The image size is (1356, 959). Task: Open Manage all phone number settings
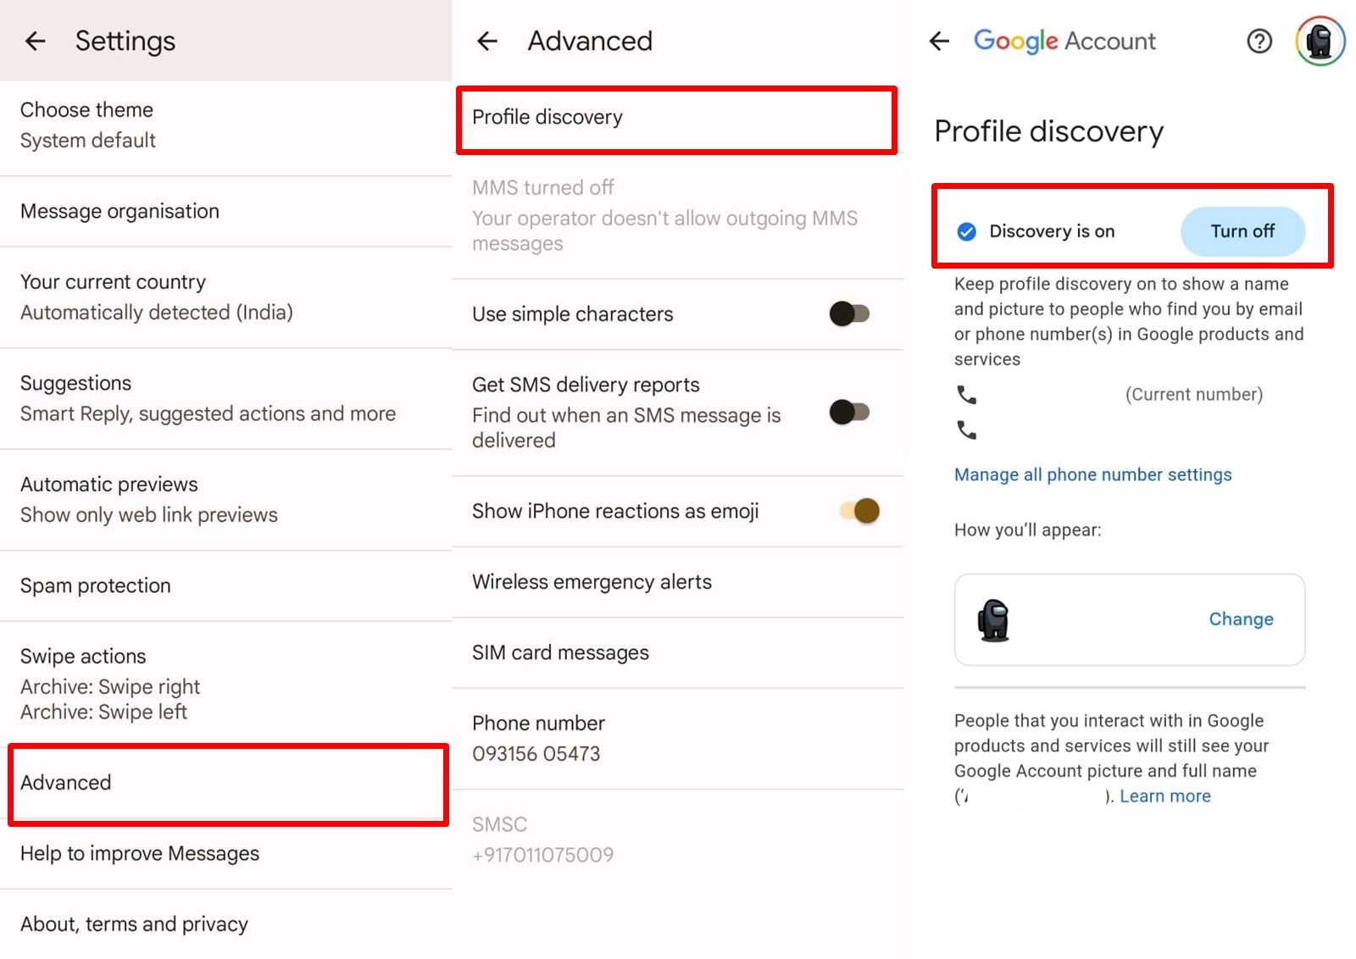(x=1092, y=474)
